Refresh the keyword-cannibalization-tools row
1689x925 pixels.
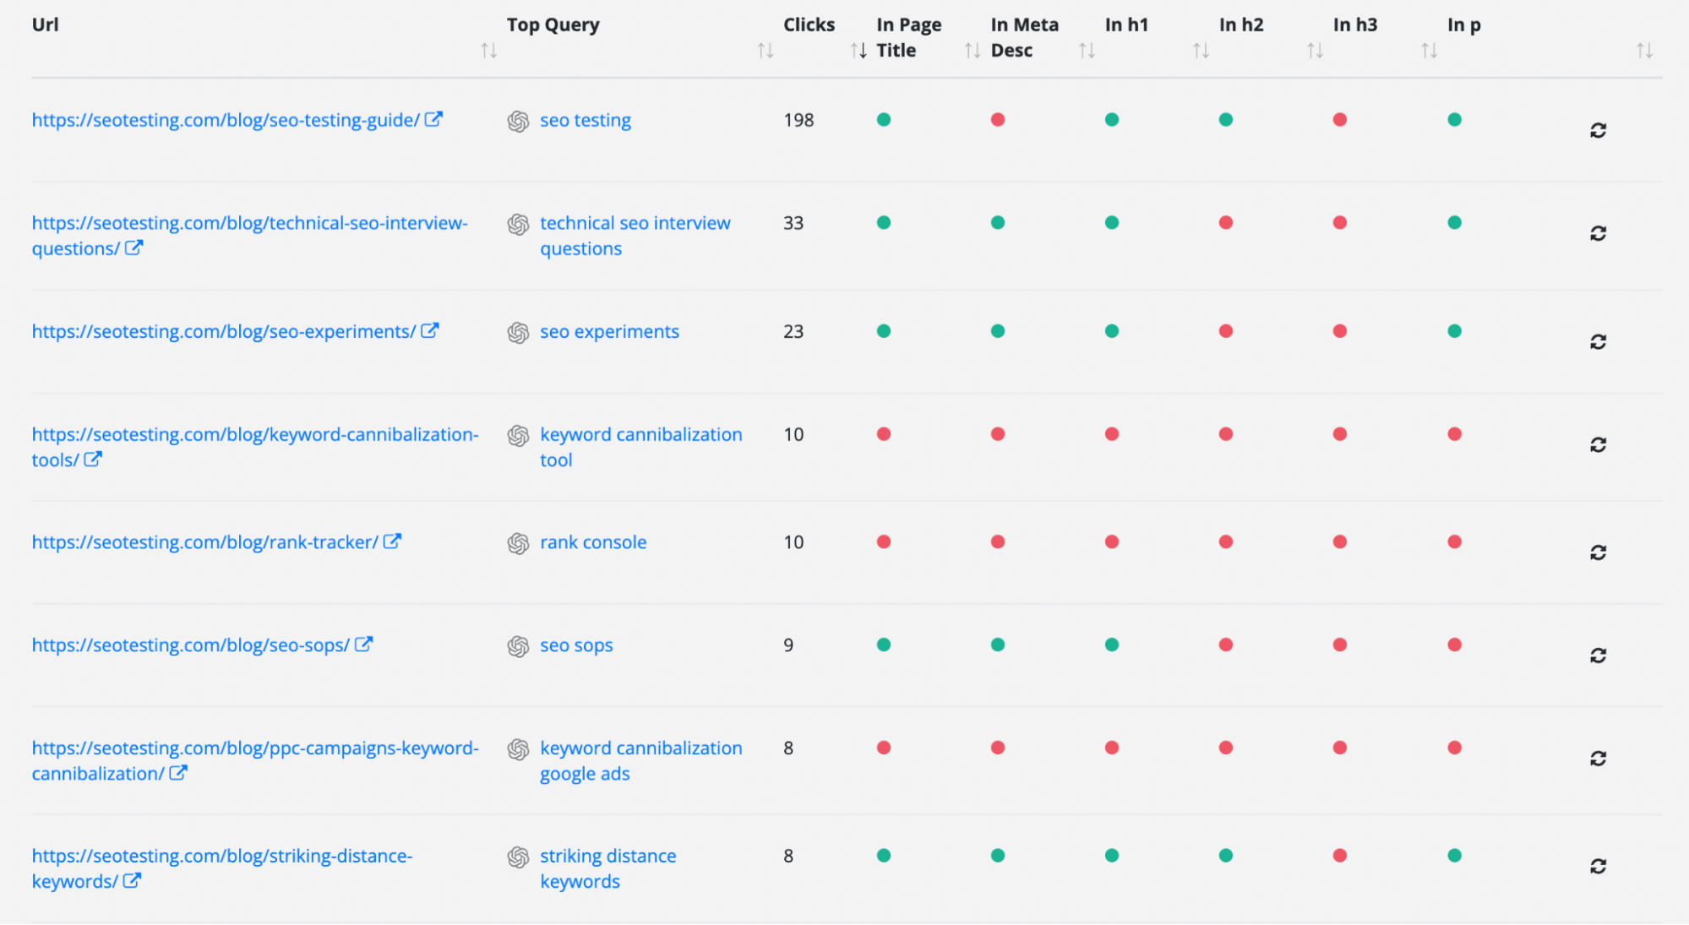coord(1597,444)
